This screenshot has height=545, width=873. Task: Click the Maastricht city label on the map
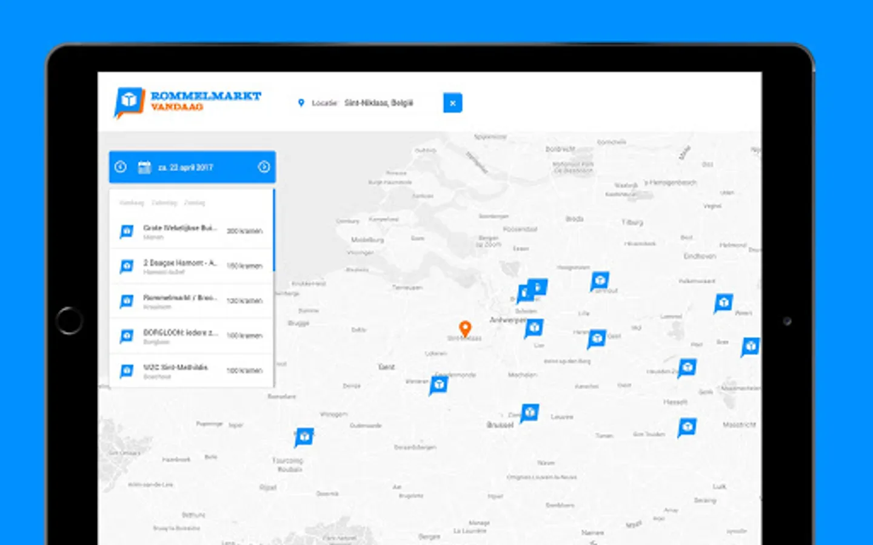[x=739, y=424]
